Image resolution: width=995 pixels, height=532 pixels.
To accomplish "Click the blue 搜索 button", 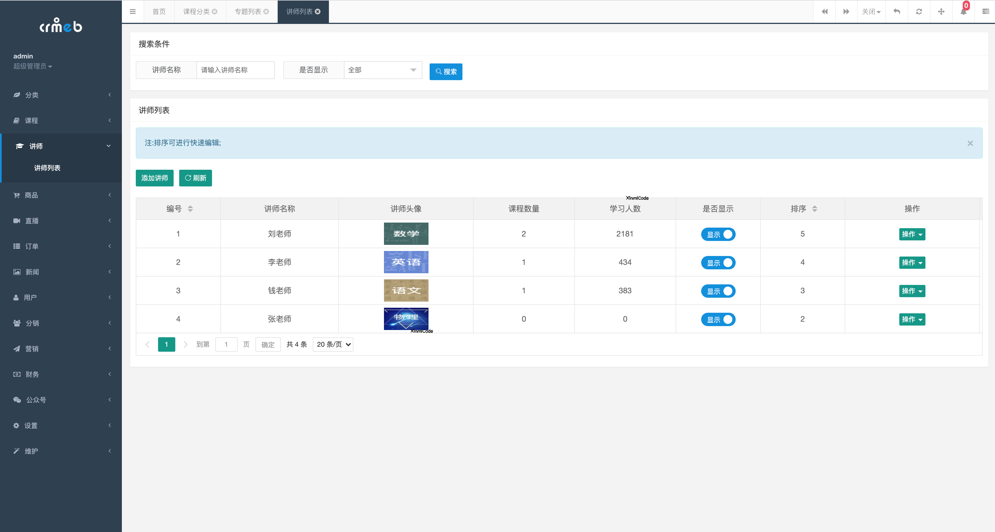I will tap(446, 72).
